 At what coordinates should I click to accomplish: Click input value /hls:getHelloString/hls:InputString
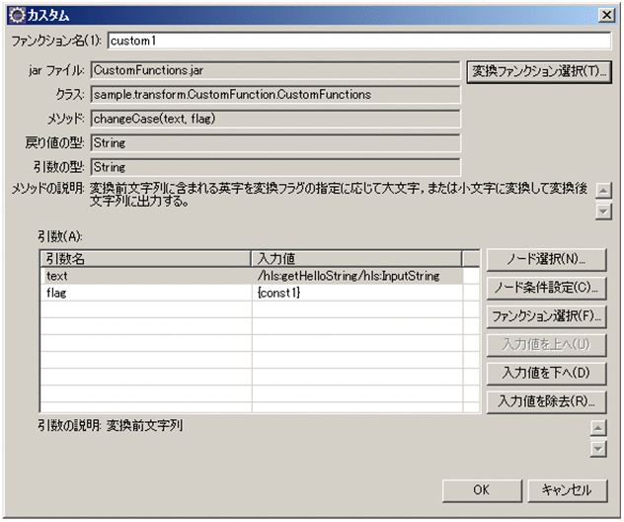pos(349,276)
